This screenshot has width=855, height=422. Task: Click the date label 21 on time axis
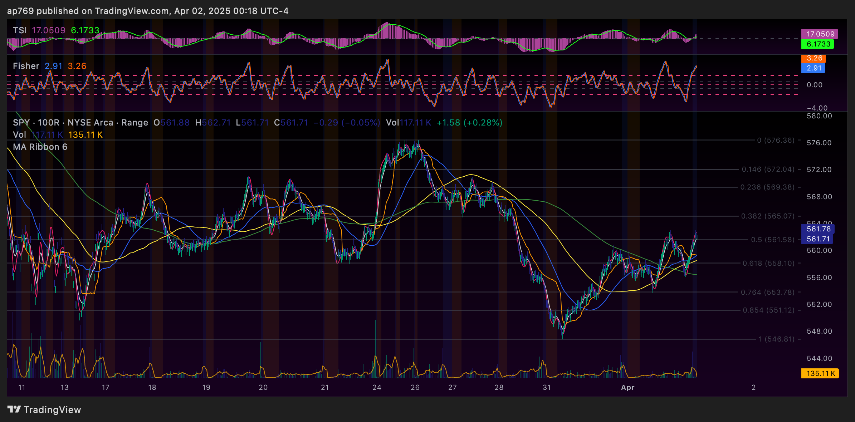coord(325,387)
